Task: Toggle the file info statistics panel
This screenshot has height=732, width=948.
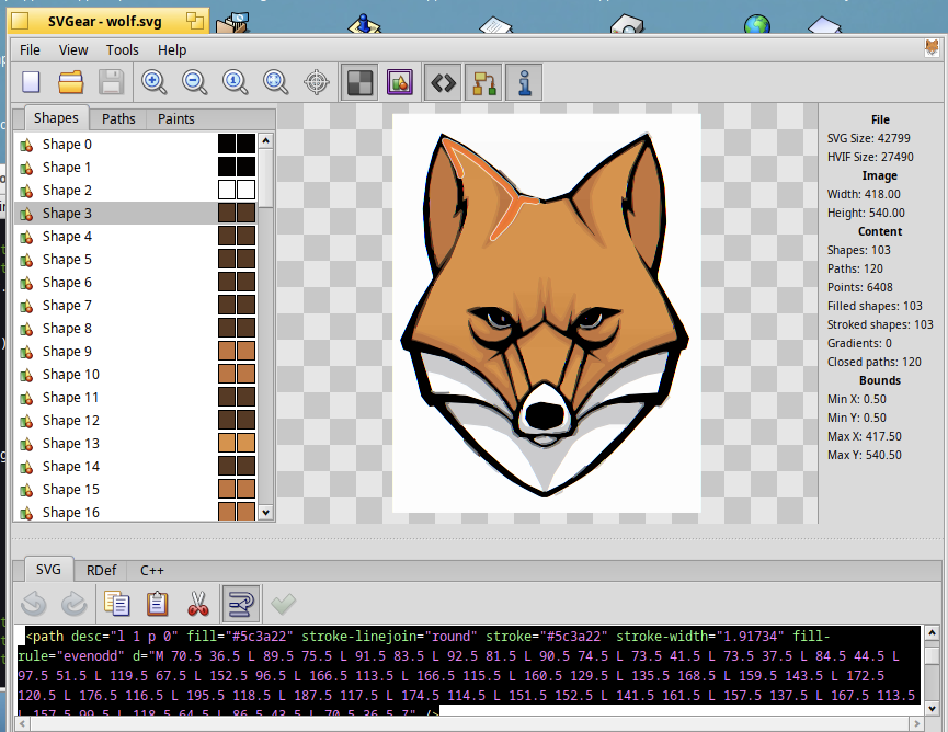Action: click(524, 83)
